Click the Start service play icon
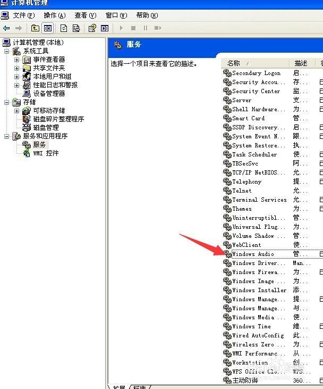Screen dimensions: 323x389 121,28
